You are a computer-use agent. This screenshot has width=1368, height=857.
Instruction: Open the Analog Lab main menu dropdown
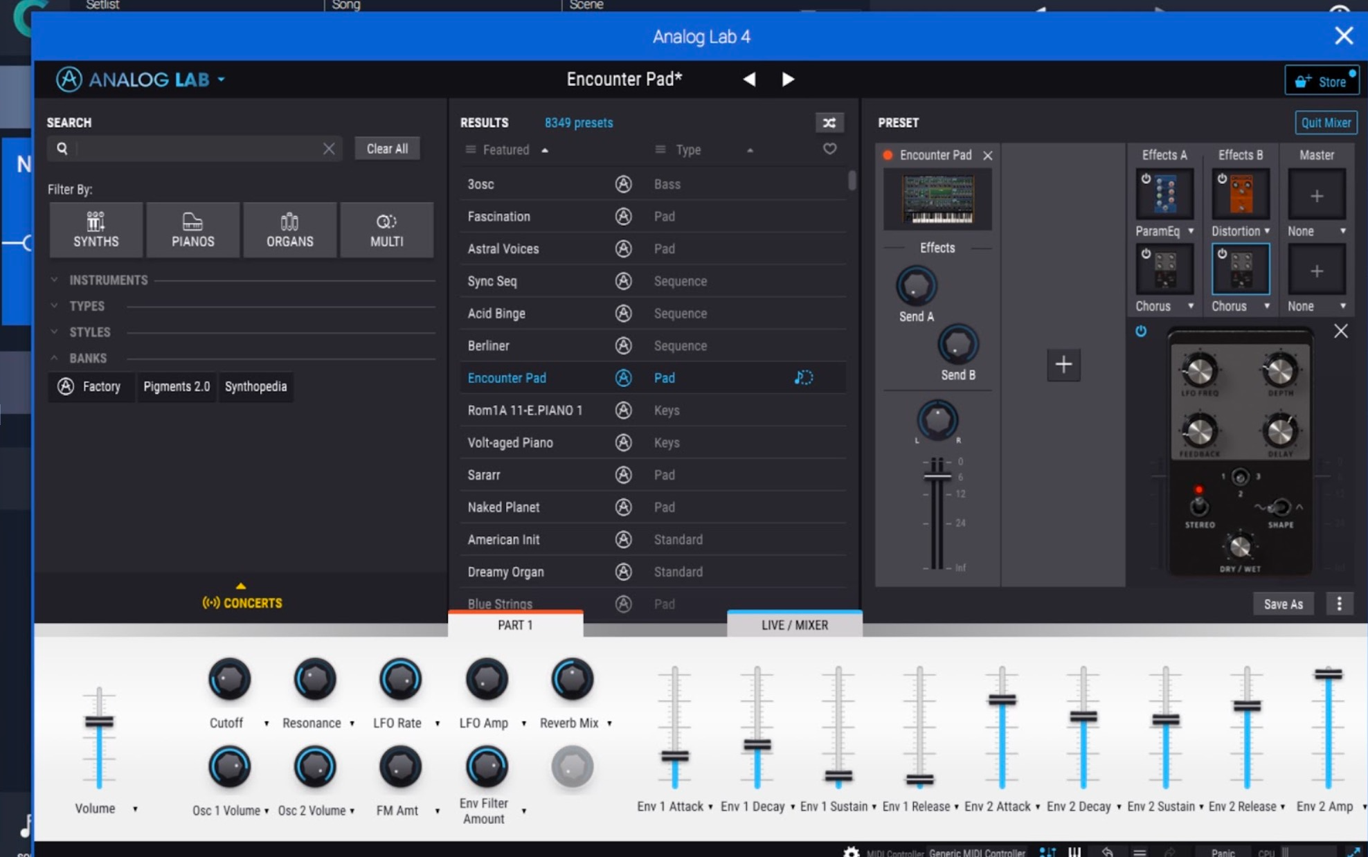click(x=222, y=80)
